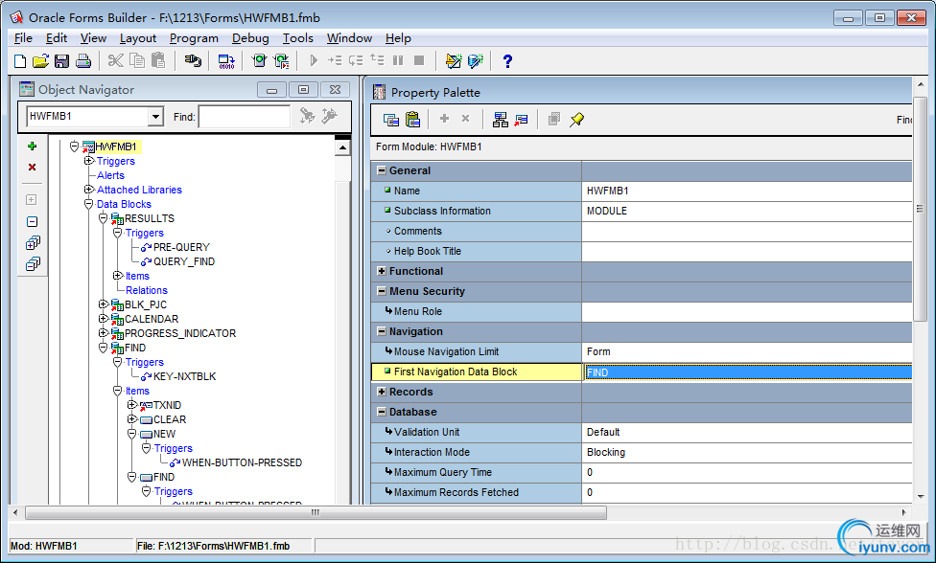Click the Cut scissors icon
The image size is (936, 563).
coord(116,60)
